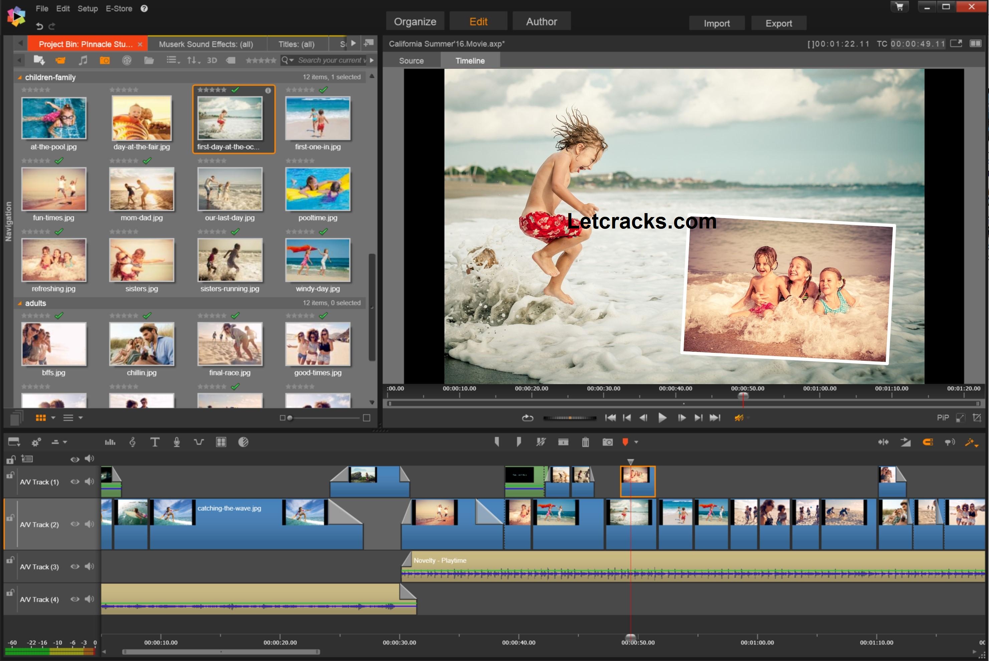Switch to the Author tab
The width and height of the screenshot is (989, 661).
tap(541, 21)
